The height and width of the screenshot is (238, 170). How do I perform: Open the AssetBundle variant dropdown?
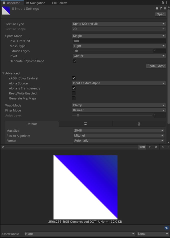click(x=153, y=234)
